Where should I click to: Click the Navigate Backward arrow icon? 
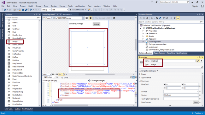[x=5, y=10]
